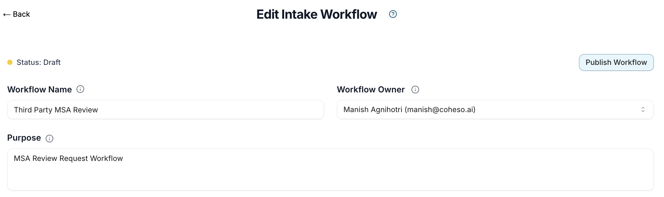
Task: Click the yellow draft status dot
Action: pyautogui.click(x=10, y=62)
